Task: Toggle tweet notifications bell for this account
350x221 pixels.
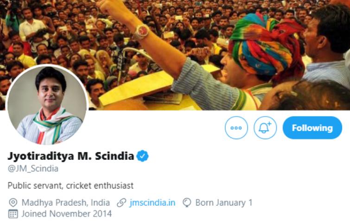Action: [265, 128]
